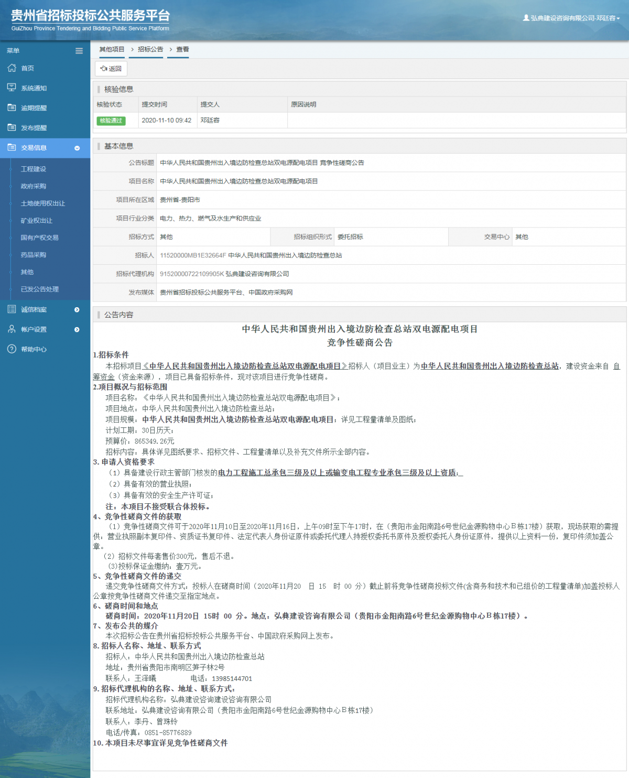Toggle the sidebar hamburger menu icon

coord(79,51)
